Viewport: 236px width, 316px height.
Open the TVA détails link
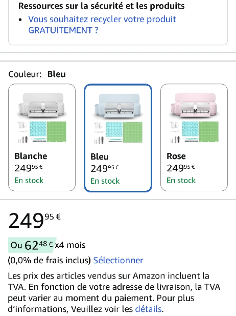(148, 309)
